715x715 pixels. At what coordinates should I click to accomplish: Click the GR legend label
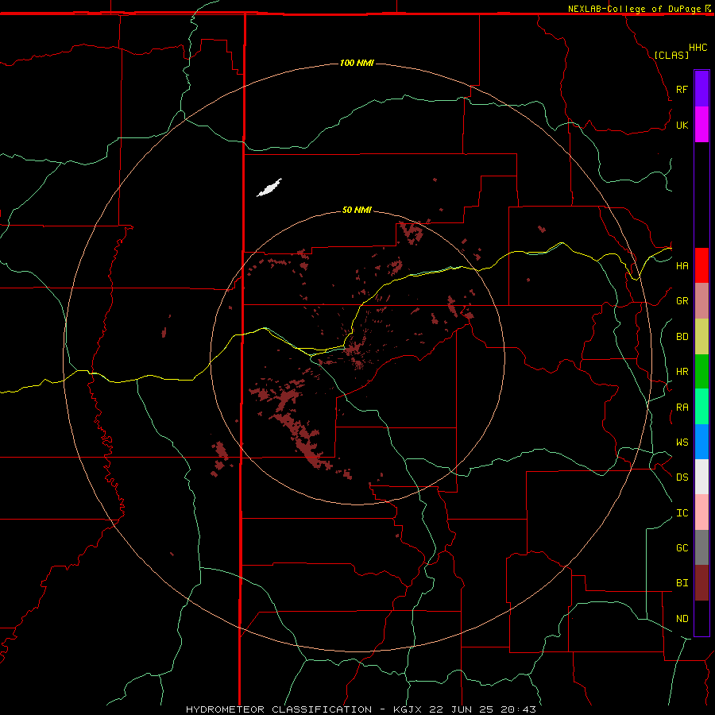click(682, 301)
